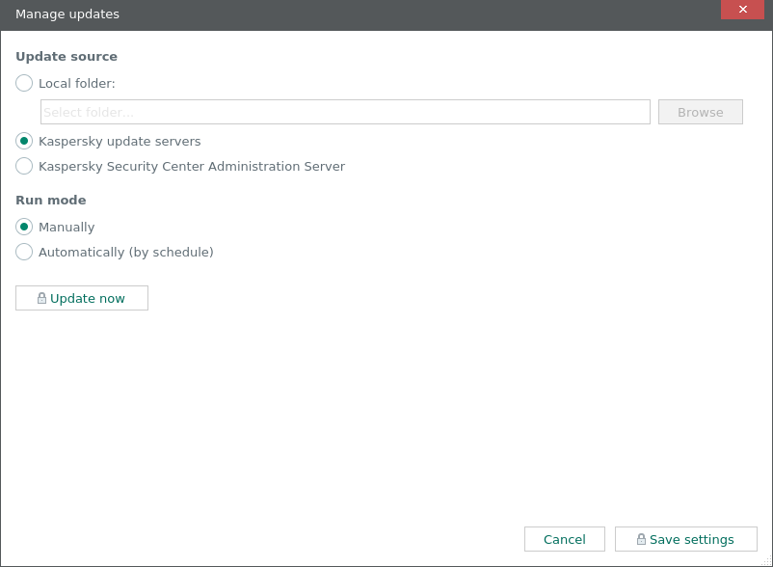Click the 'Local folder:' label text
The height and width of the screenshot is (567, 773).
pos(77,84)
